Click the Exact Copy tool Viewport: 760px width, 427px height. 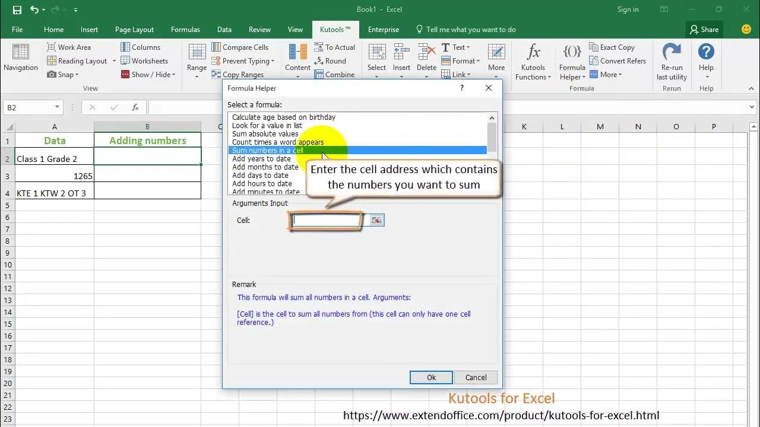click(x=612, y=47)
